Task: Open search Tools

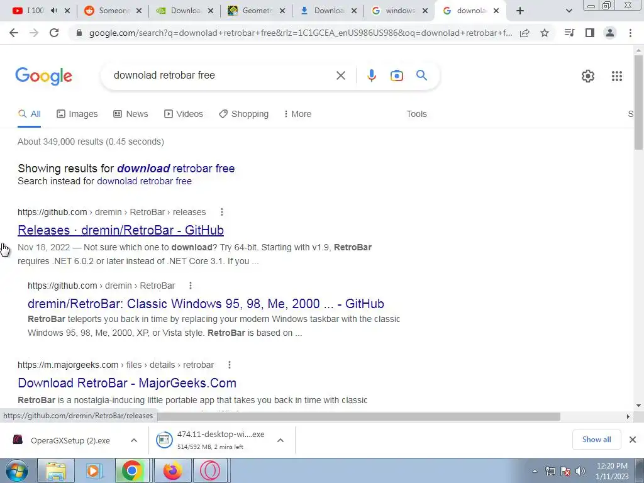Action: pos(416,114)
